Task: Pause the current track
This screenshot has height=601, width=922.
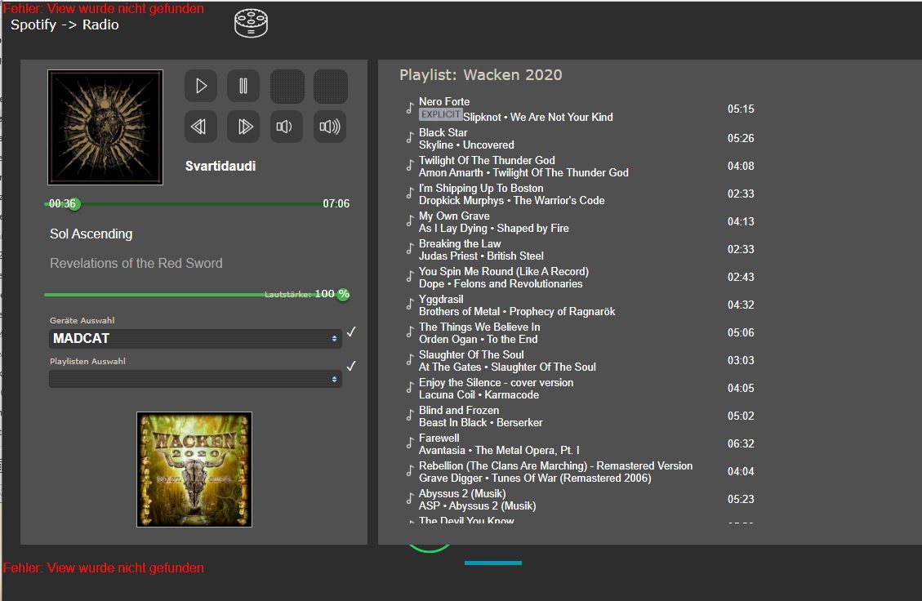Action: [x=243, y=86]
